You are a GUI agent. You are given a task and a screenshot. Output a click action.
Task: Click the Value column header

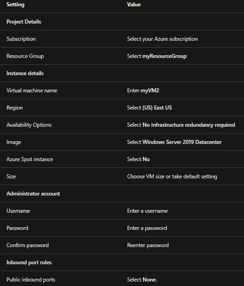(134, 5)
